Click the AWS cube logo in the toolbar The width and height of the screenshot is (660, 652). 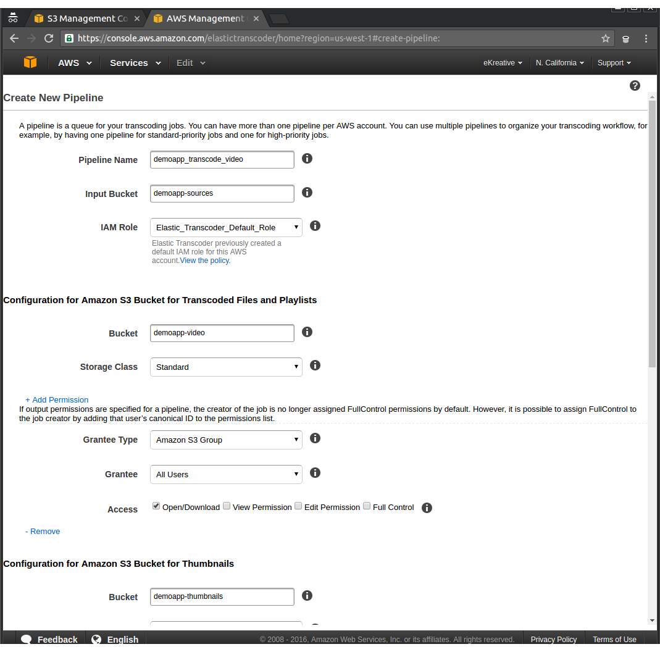[29, 62]
